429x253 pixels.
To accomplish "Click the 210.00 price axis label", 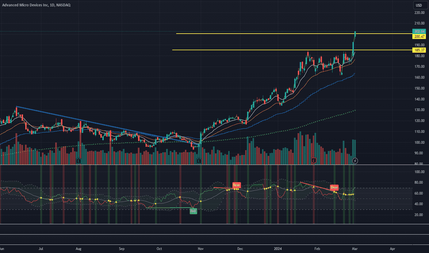I will [x=419, y=23].
